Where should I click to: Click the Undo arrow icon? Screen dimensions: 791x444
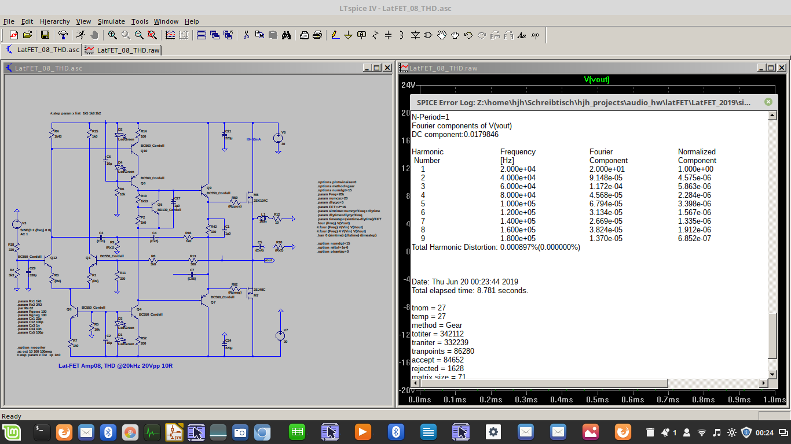click(468, 35)
